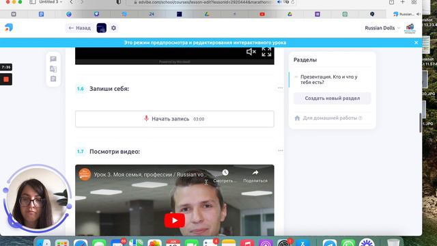The width and height of the screenshot is (437, 246).
Task: Open the Safari share icon
Action: (x=391, y=2)
